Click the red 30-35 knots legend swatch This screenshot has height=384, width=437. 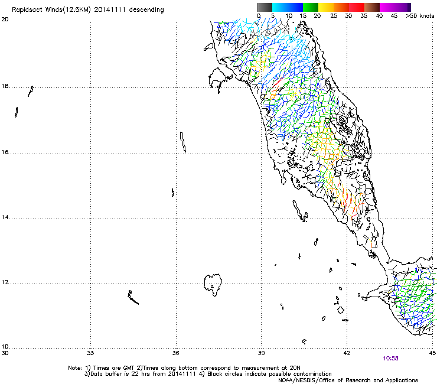pos(357,7)
